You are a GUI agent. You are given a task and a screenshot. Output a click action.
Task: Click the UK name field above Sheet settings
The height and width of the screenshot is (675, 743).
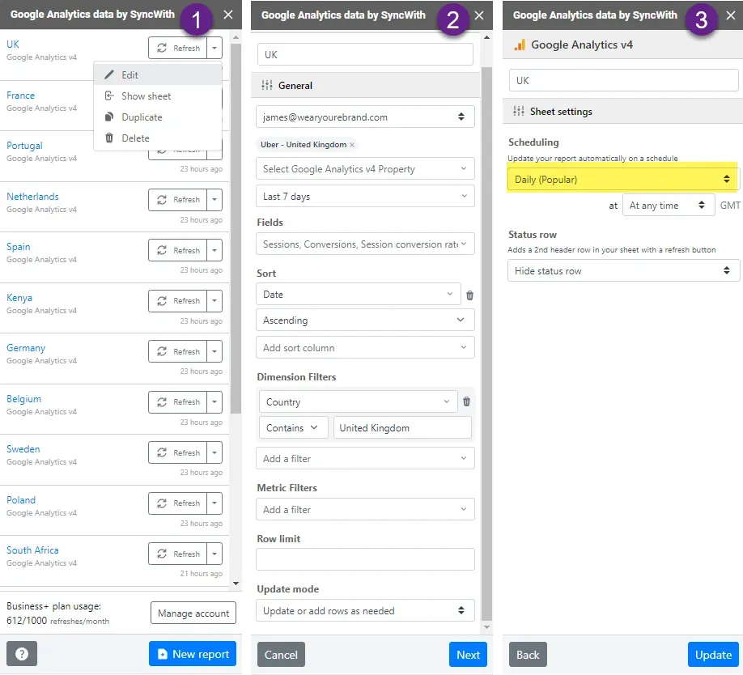click(623, 80)
